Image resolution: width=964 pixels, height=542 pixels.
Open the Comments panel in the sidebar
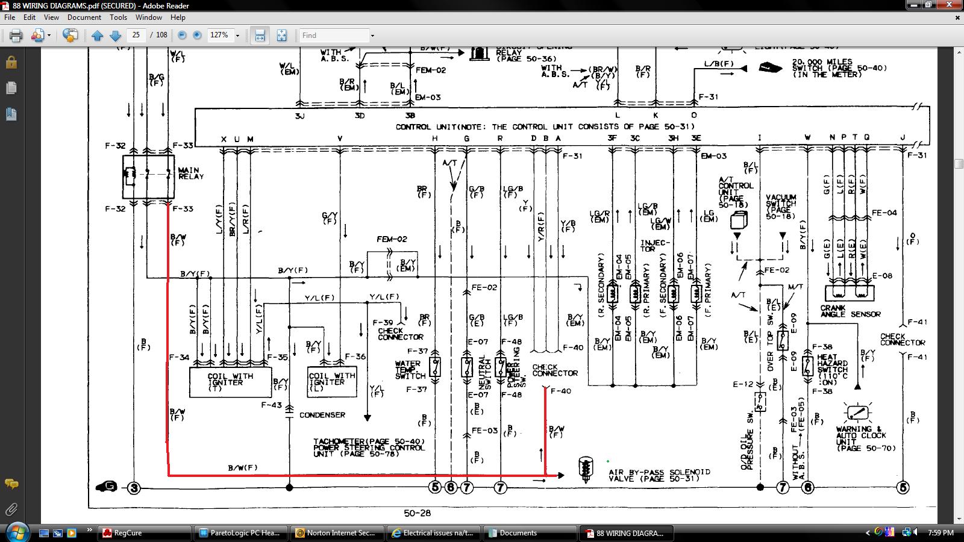[11, 484]
